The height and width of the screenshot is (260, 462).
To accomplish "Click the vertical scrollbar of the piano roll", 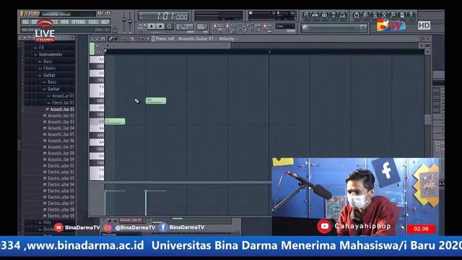I will [427, 118].
